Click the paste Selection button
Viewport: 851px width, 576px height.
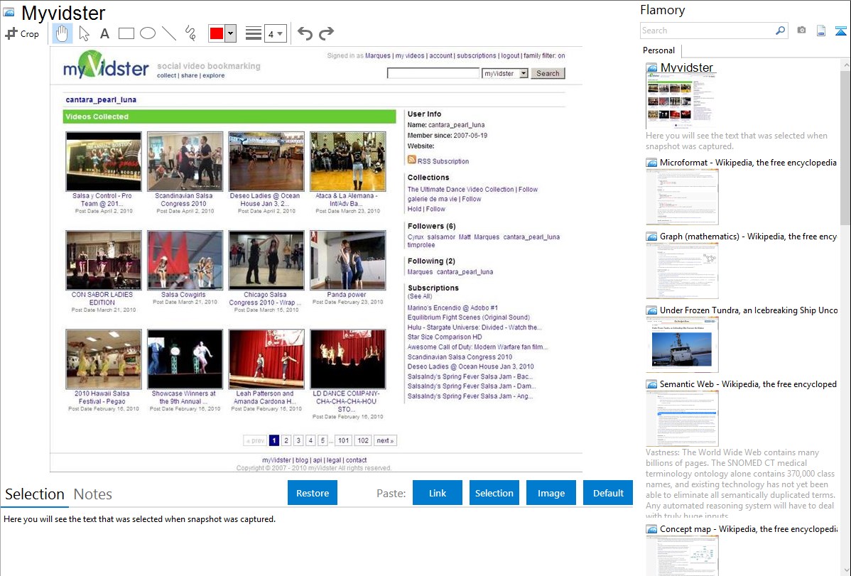click(x=494, y=493)
